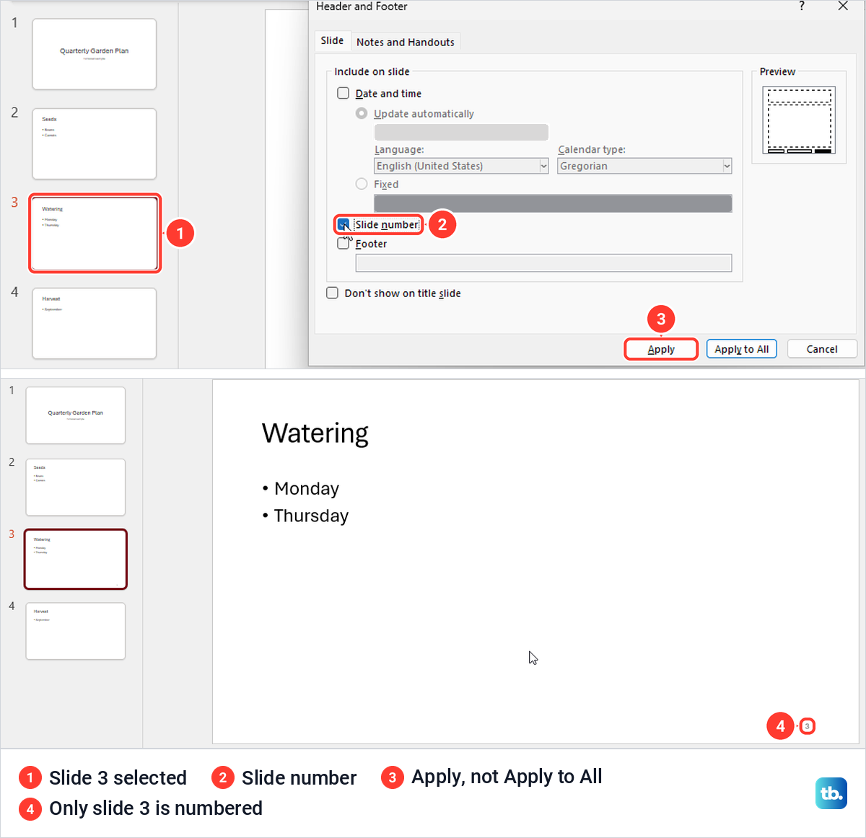Viewport: 866px width, 838px height.
Task: Select Quarterly Garden Plan thumbnail in lower panel
Action: pos(76,415)
